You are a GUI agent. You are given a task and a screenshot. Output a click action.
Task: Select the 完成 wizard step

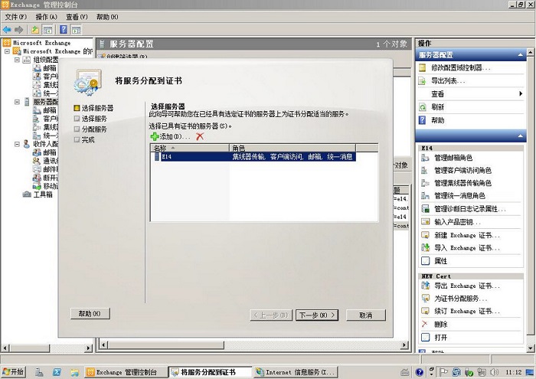[x=84, y=140]
